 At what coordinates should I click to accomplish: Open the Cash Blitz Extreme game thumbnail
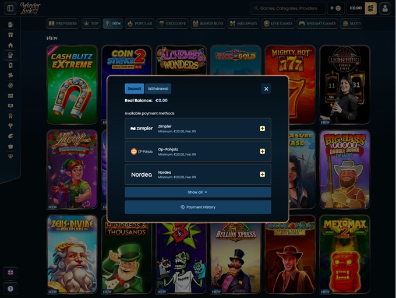[72, 85]
